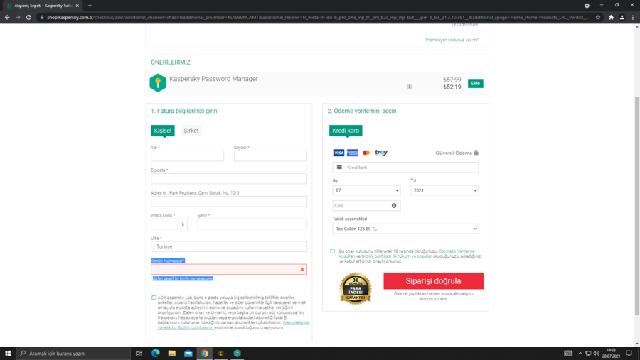Open the Windows Start menu
640x360 pixels.
point(8,353)
